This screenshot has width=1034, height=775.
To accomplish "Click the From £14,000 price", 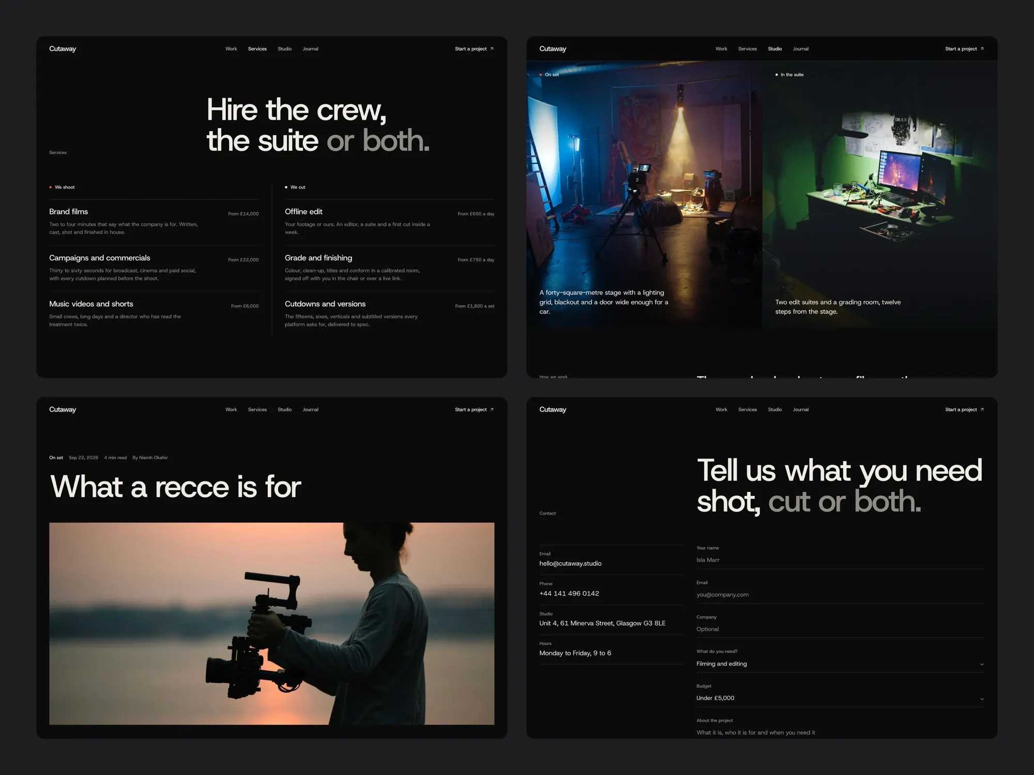I will point(244,213).
